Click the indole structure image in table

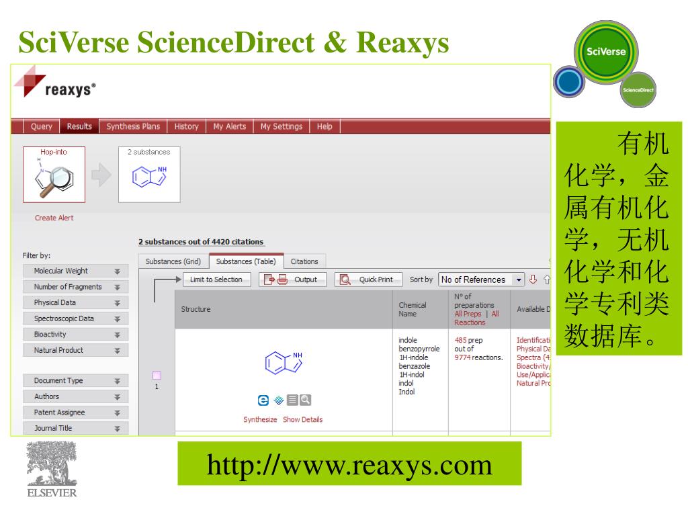tap(284, 362)
